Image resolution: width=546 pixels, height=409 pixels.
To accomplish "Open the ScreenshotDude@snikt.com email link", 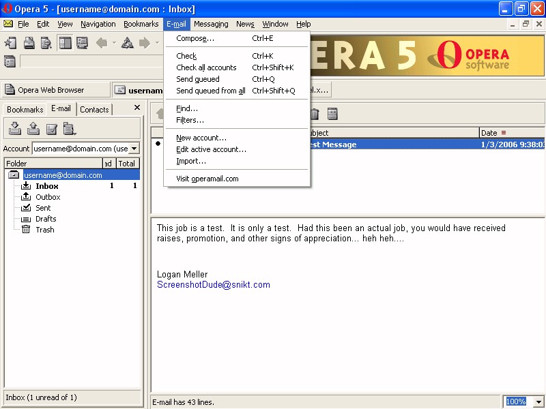I will (x=214, y=285).
